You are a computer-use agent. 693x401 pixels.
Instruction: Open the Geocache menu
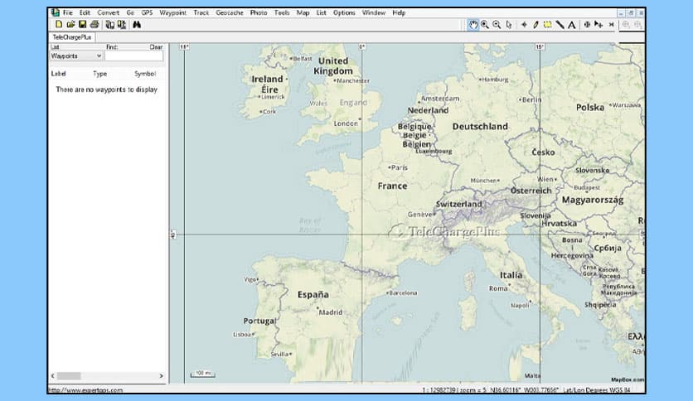coord(229,13)
